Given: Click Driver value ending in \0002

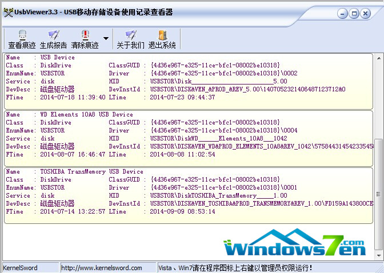Looking at the screenshot, I should click(x=224, y=73).
